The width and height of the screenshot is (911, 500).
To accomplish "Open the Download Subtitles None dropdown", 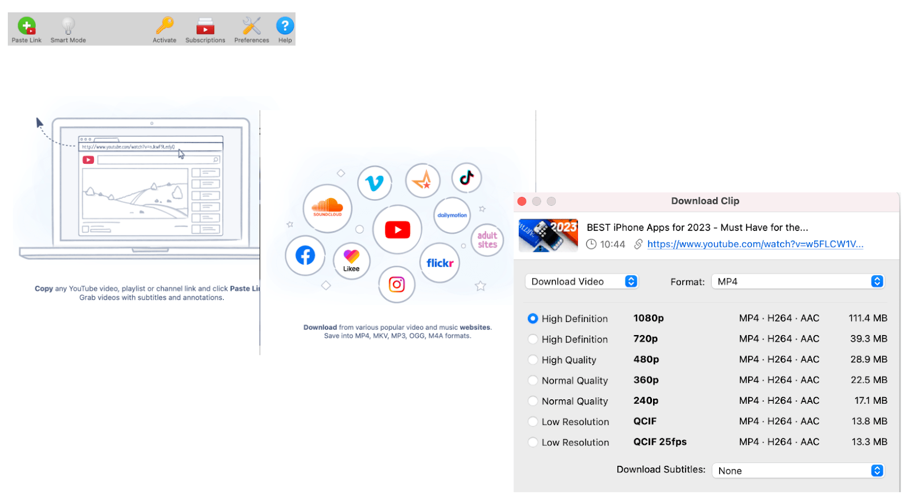I will pyautogui.click(x=798, y=471).
